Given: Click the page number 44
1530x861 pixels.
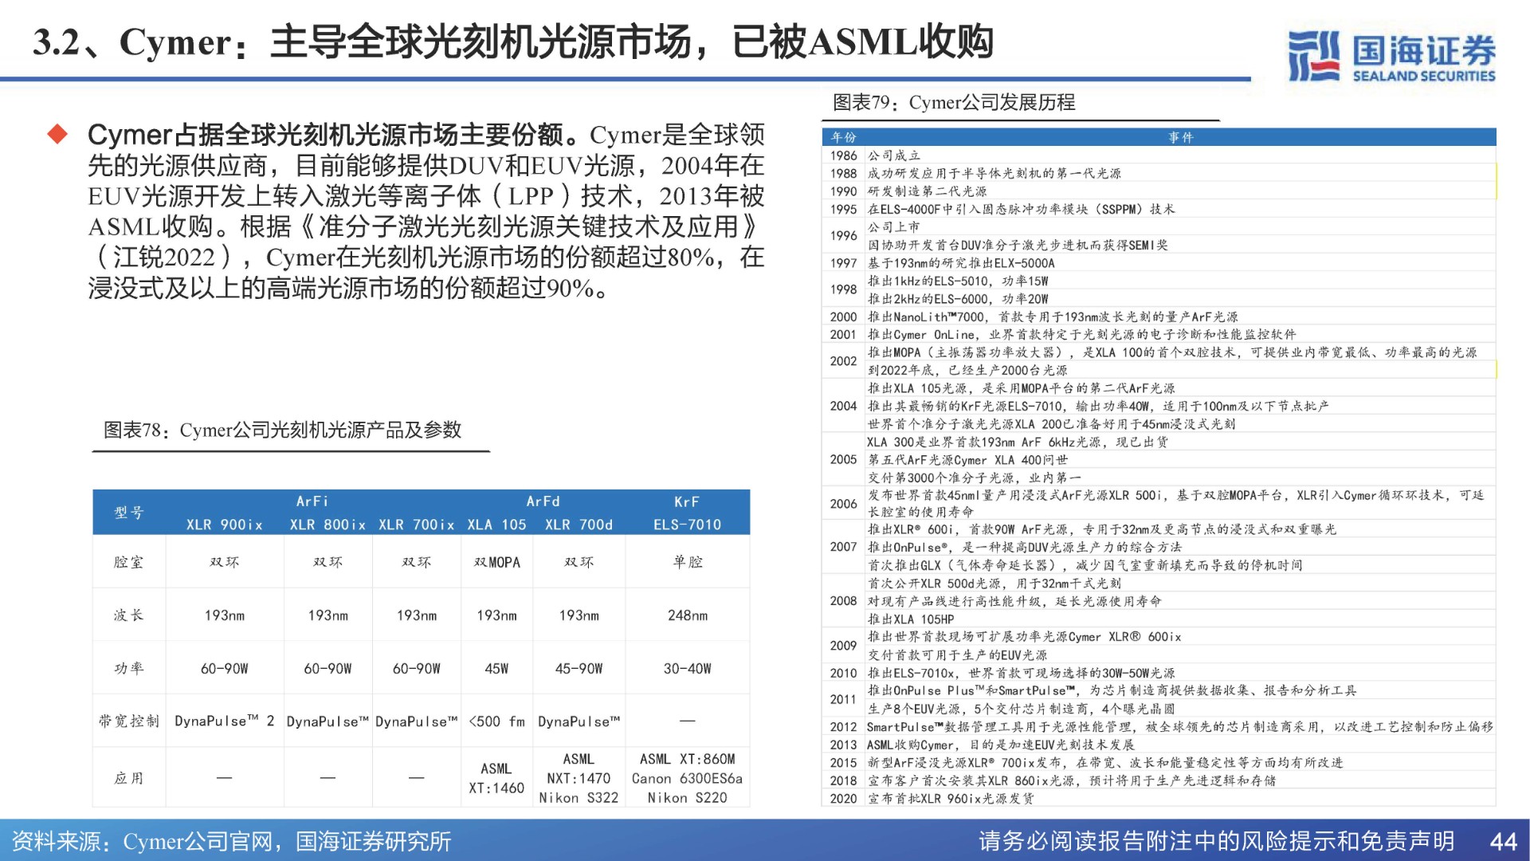Looking at the screenshot, I should pos(1503,841).
